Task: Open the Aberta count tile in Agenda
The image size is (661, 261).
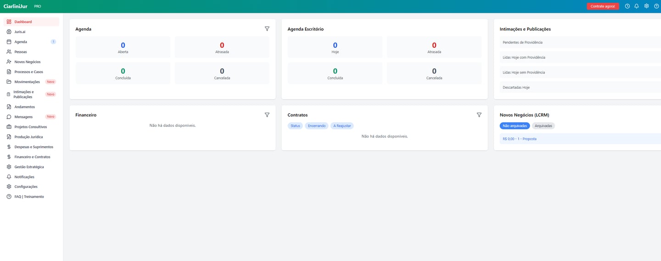Action: pos(123,47)
